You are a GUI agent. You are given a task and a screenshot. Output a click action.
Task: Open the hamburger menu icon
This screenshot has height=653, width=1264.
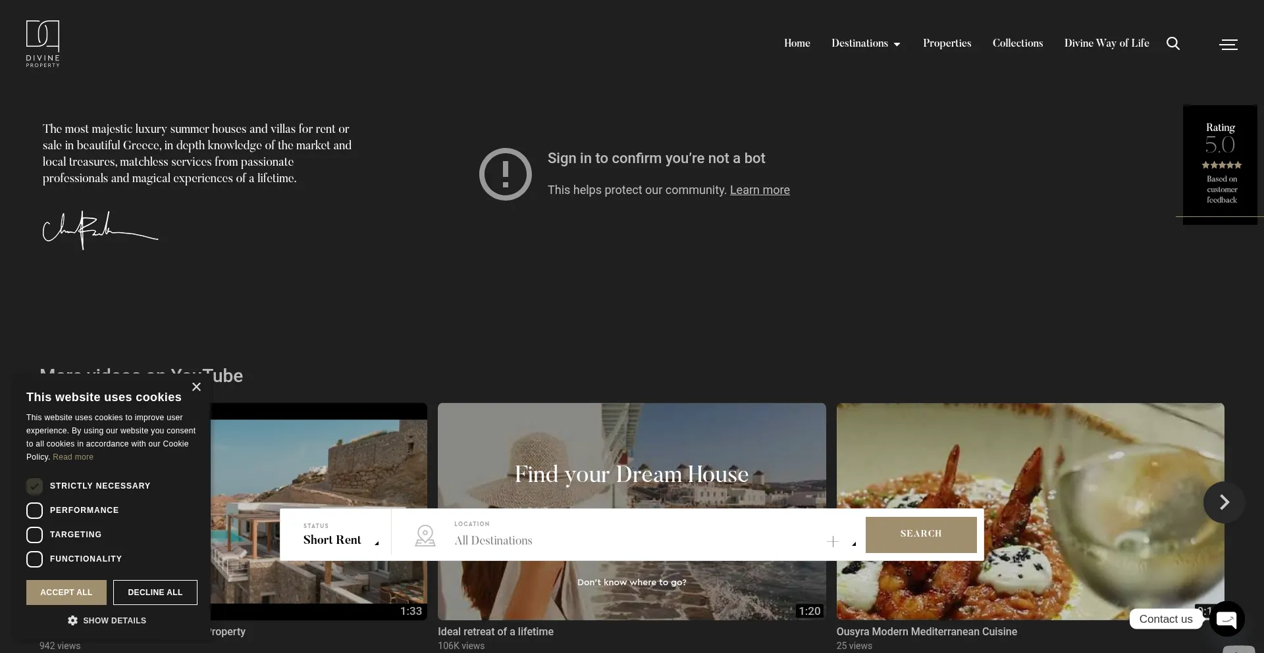click(1228, 44)
